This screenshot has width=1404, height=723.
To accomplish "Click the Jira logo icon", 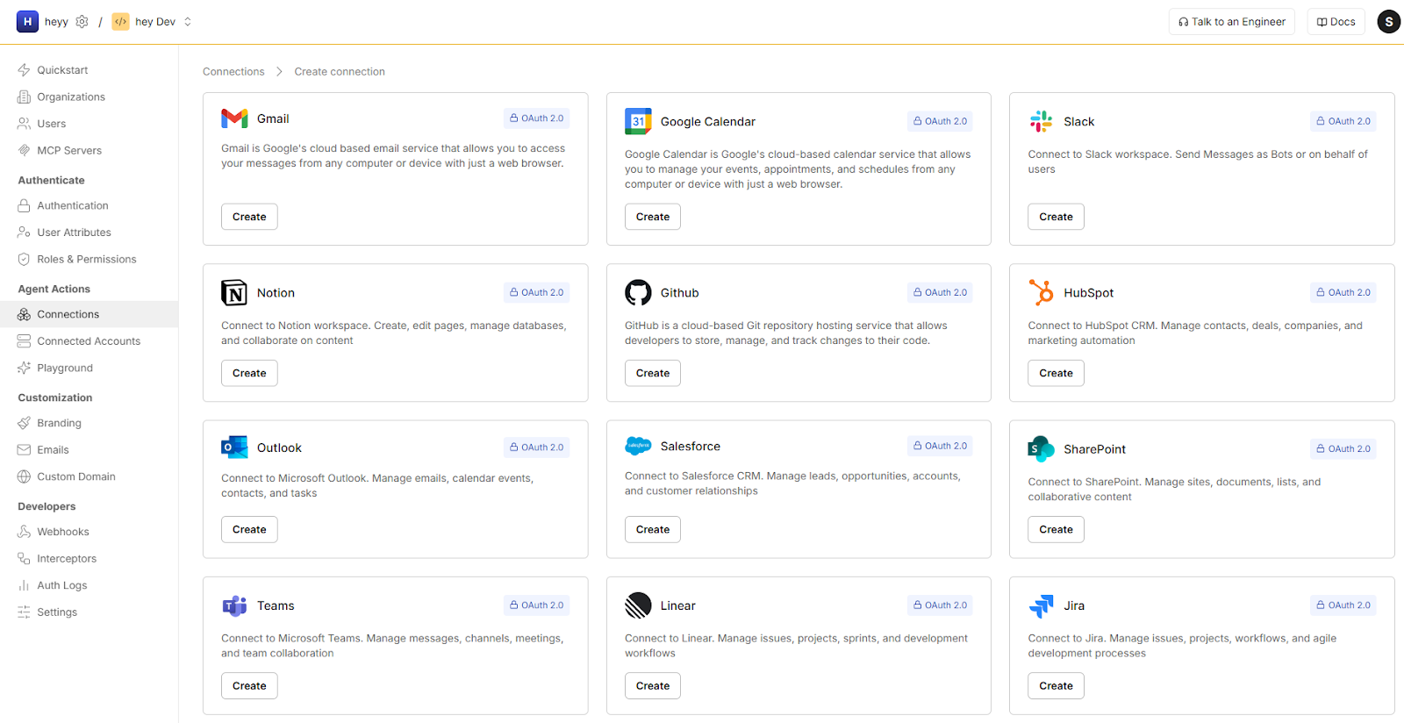I will point(1042,605).
